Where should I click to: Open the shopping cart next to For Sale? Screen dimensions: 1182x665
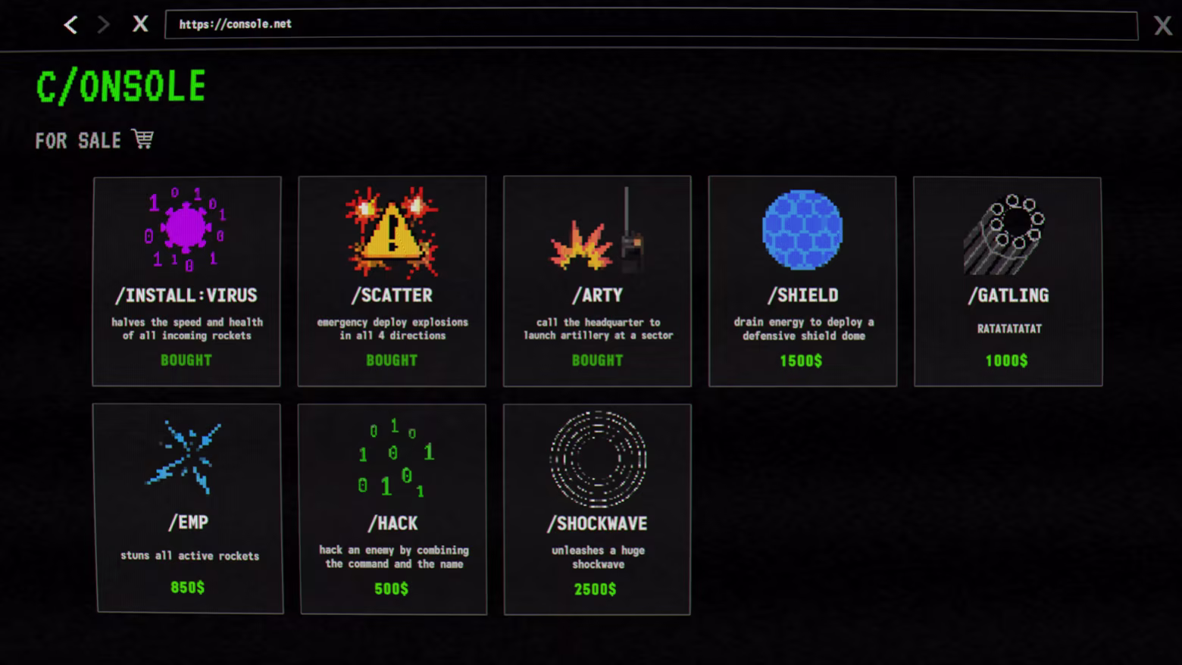point(142,139)
